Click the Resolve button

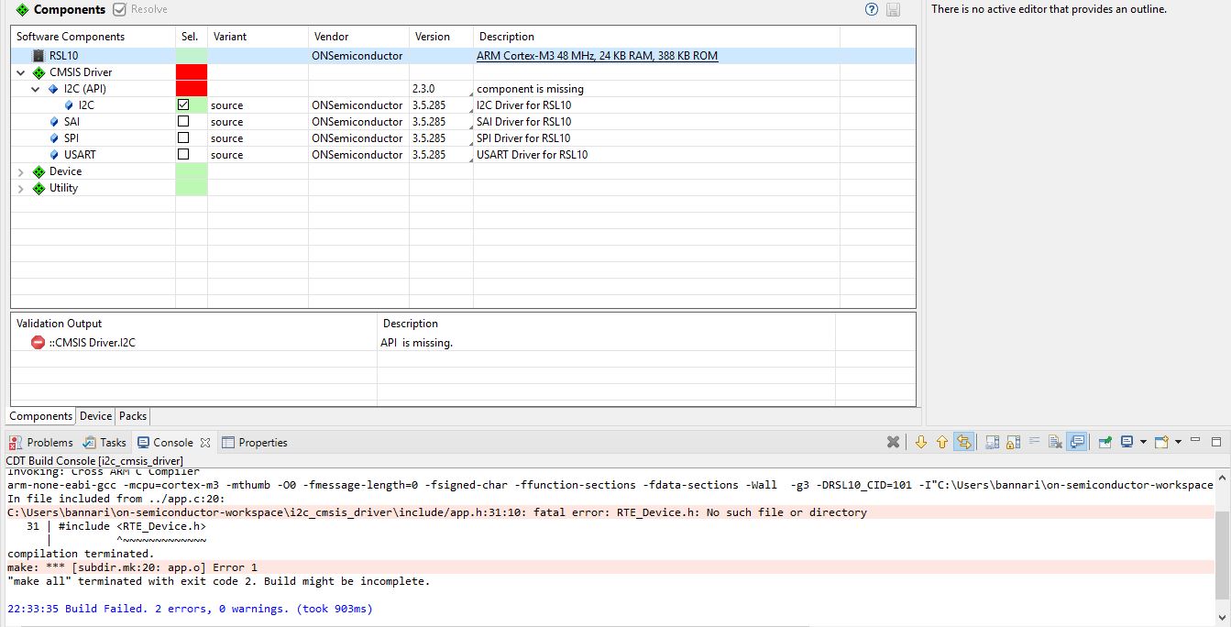[140, 9]
